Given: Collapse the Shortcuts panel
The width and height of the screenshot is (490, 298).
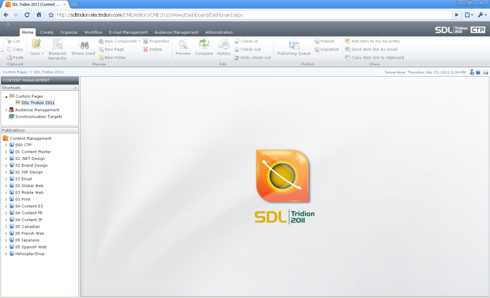Looking at the screenshot, I should (75, 88).
